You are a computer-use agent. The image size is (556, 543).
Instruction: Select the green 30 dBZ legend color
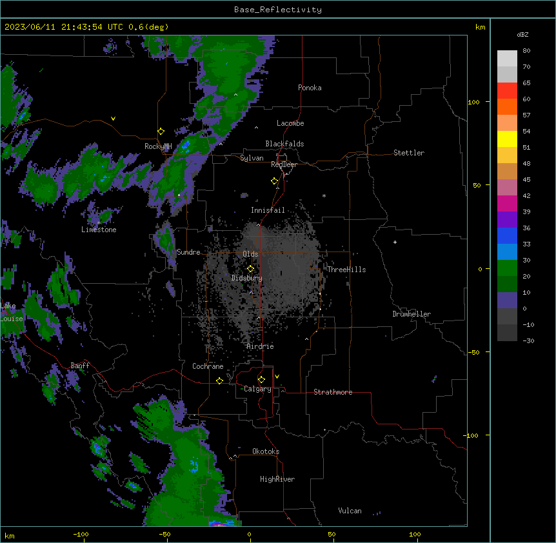click(x=507, y=268)
